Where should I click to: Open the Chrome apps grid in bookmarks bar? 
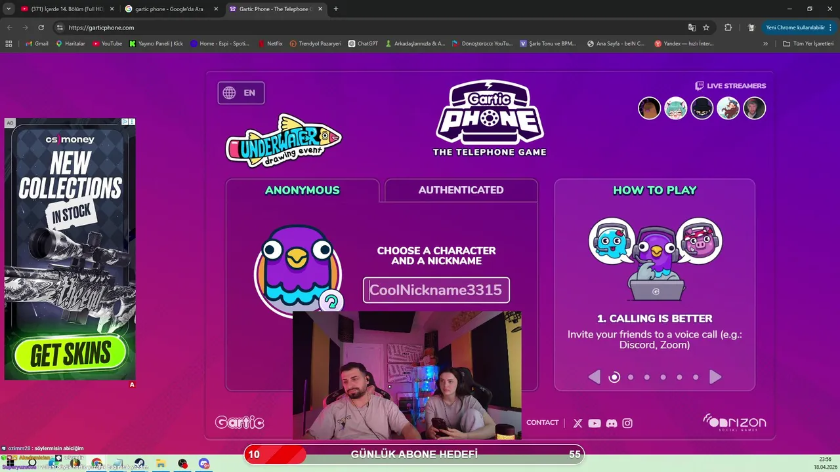click(9, 44)
